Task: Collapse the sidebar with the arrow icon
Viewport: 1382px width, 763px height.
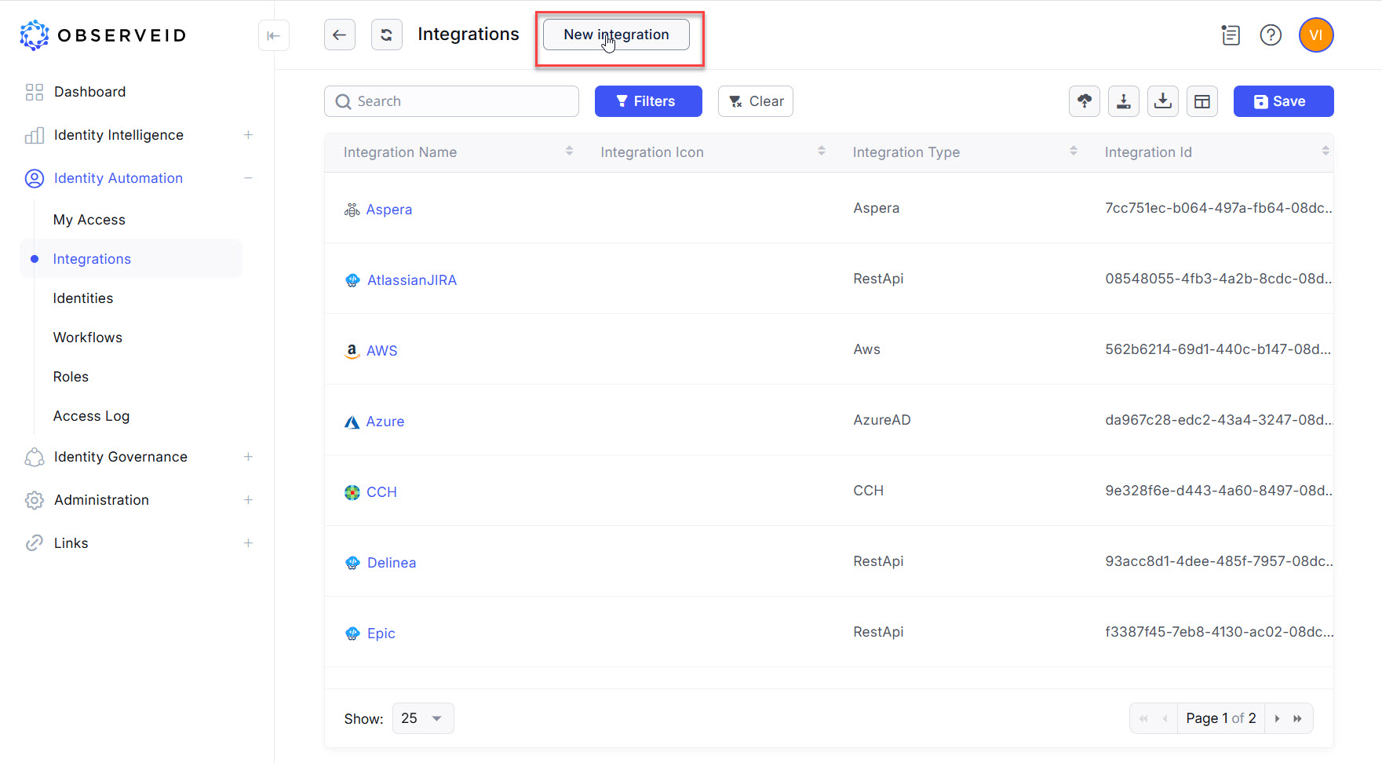Action: [273, 35]
